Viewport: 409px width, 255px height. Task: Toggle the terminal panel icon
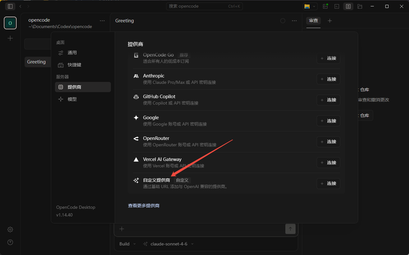point(337,6)
